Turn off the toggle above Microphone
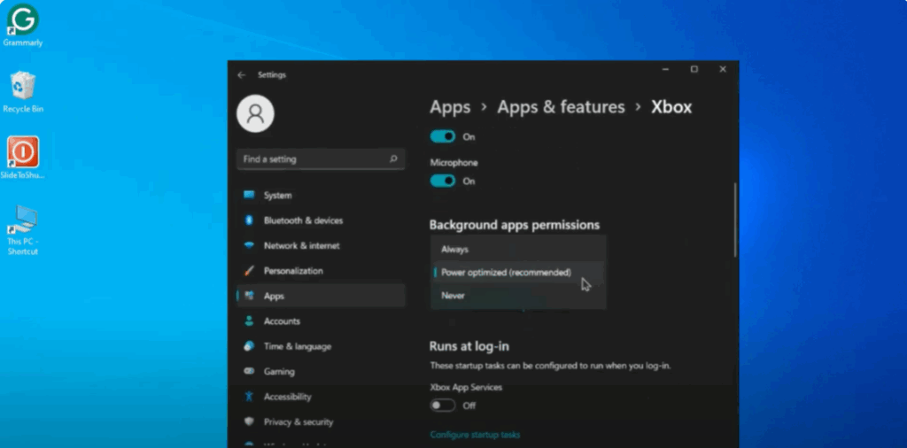Image resolution: width=907 pixels, height=448 pixels. pos(443,137)
